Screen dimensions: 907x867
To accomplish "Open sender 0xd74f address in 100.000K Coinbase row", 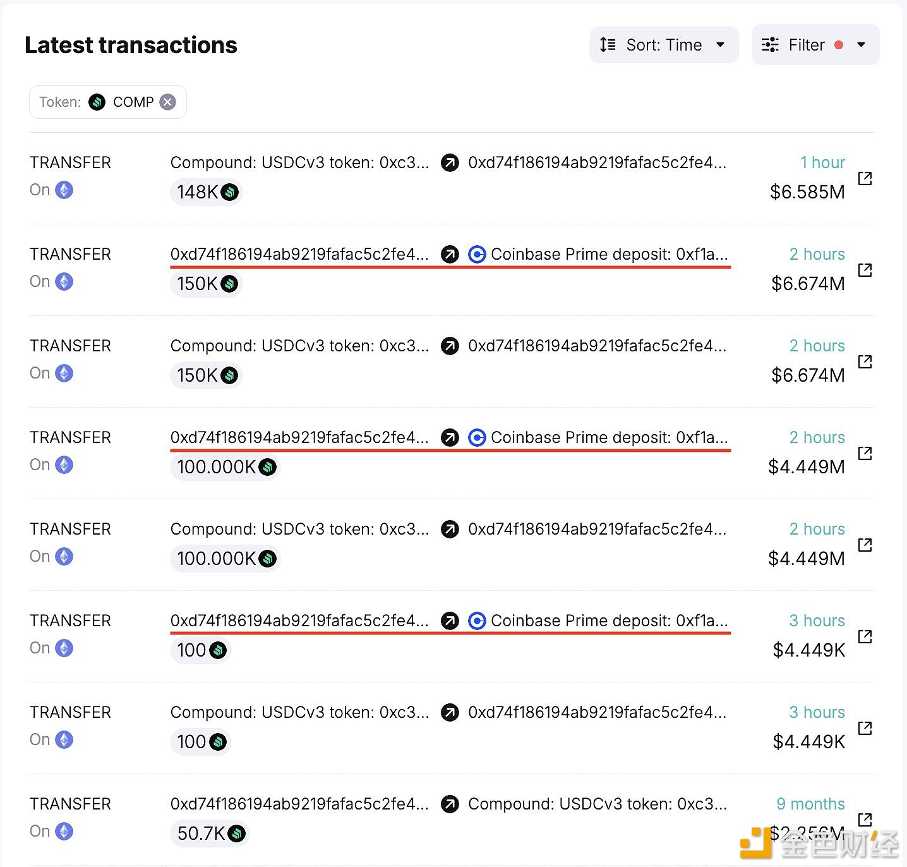I will pyautogui.click(x=299, y=438).
